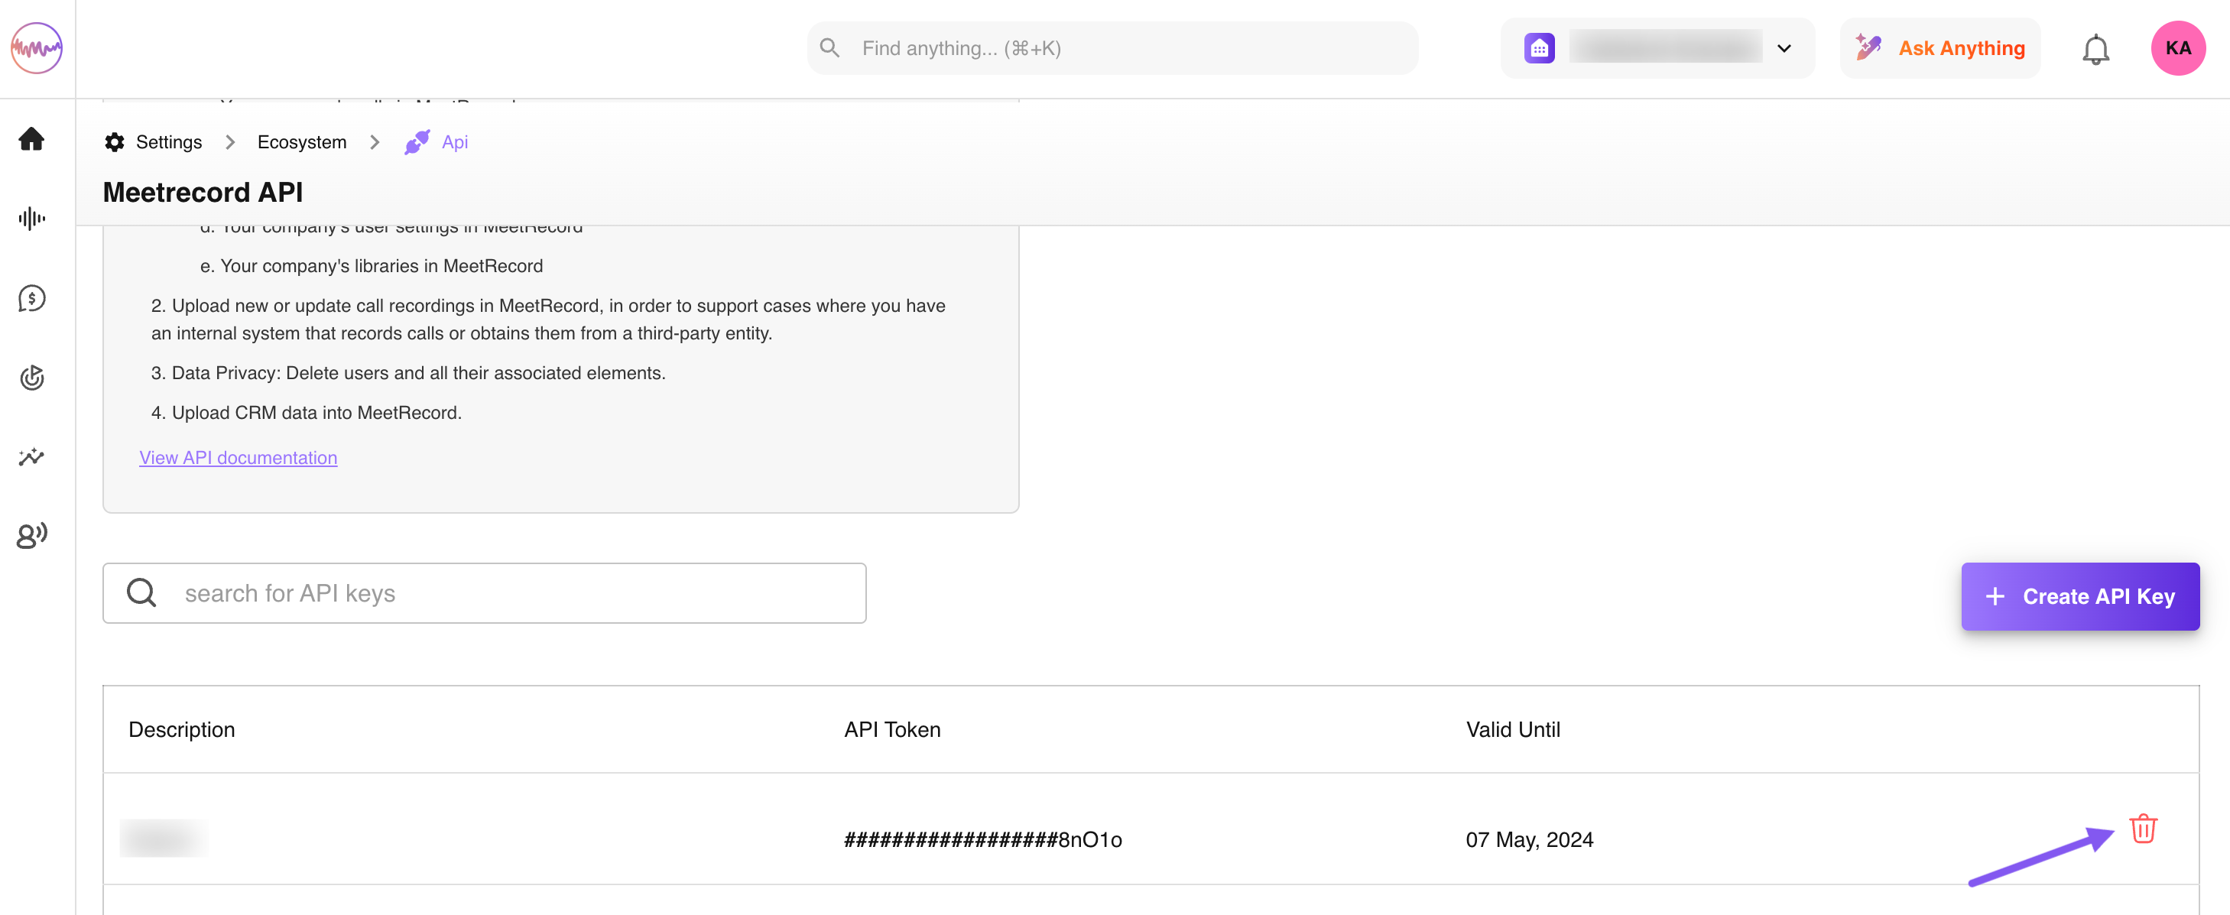Select the Api breadcrumb item

pos(453,142)
